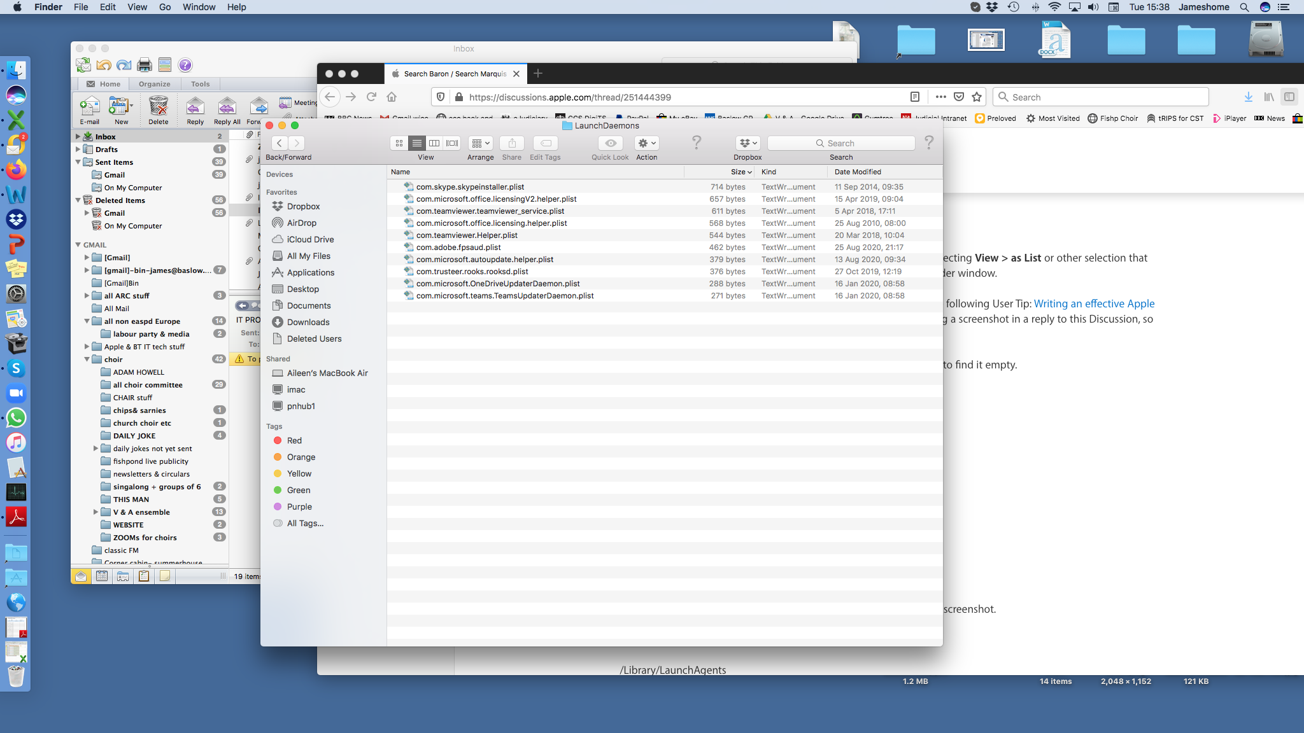Open Writing an effective Apple link
Image resolution: width=1304 pixels, height=733 pixels.
[x=1094, y=304]
